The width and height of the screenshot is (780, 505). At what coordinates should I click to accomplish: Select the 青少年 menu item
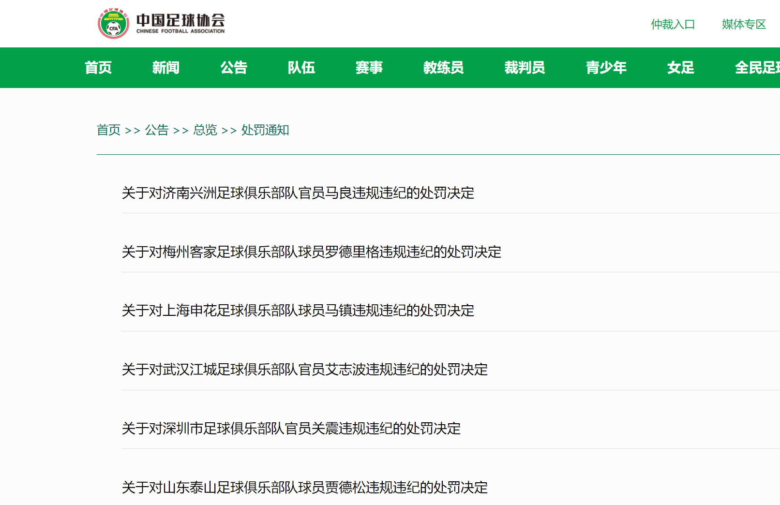[606, 68]
